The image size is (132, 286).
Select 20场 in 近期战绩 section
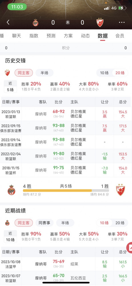(120, 223)
